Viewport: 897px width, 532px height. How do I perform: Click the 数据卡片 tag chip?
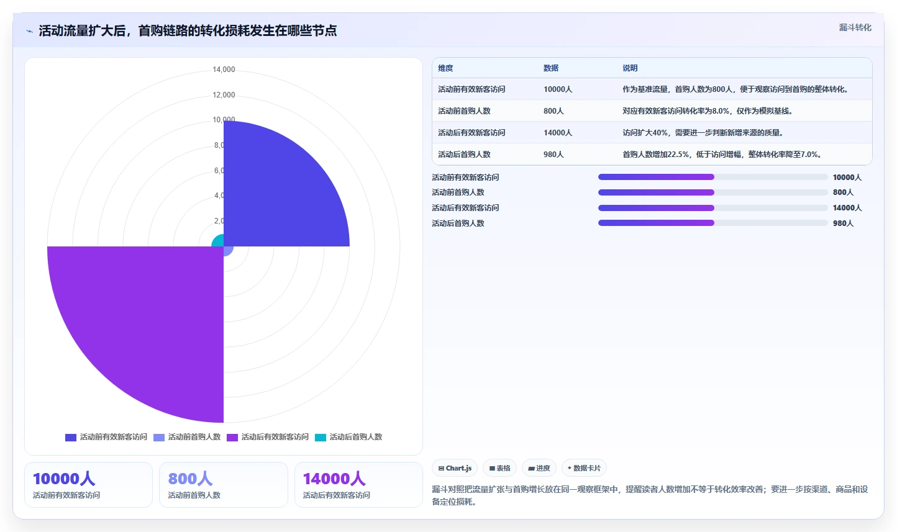584,468
